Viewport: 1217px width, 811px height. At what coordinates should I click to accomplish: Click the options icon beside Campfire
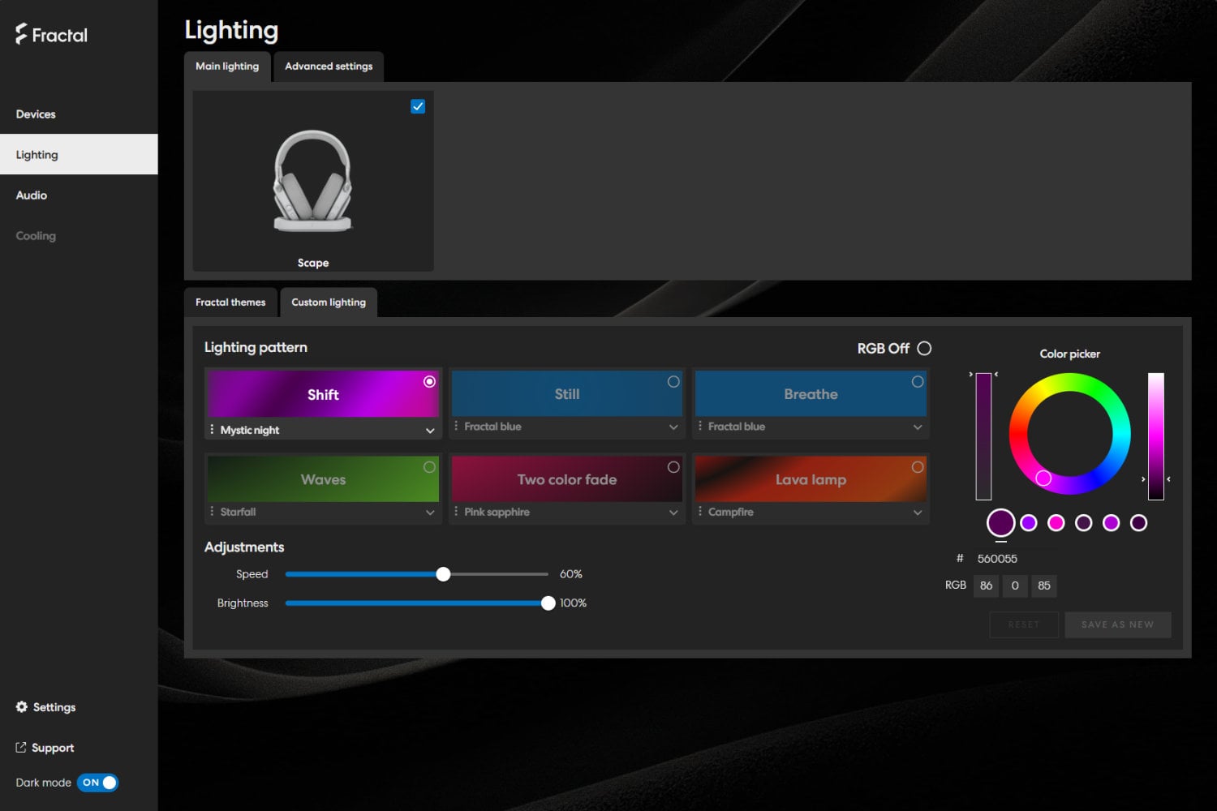coord(701,512)
